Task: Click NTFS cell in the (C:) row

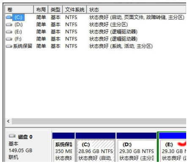Action: pyautogui.click(x=71, y=17)
